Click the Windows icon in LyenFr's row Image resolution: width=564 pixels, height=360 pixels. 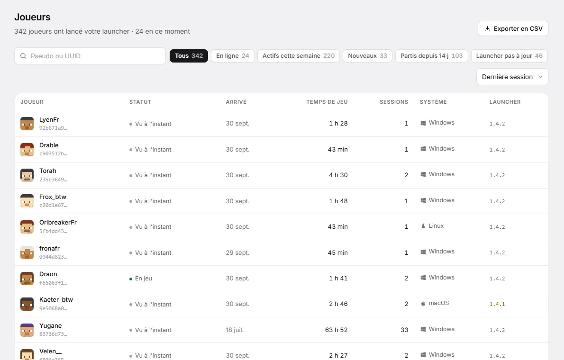423,123
